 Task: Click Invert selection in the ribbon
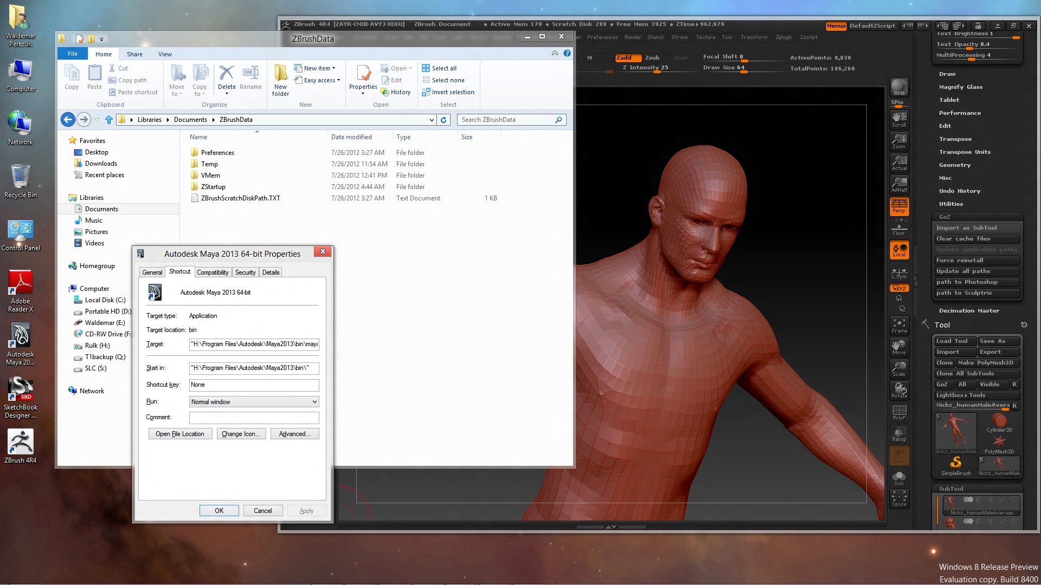click(448, 92)
